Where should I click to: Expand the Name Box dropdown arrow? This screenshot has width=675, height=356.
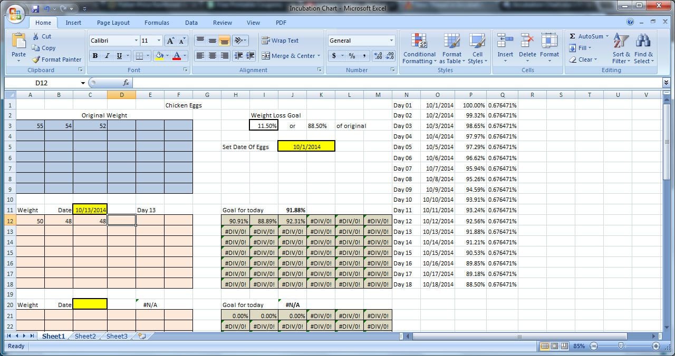coord(83,83)
